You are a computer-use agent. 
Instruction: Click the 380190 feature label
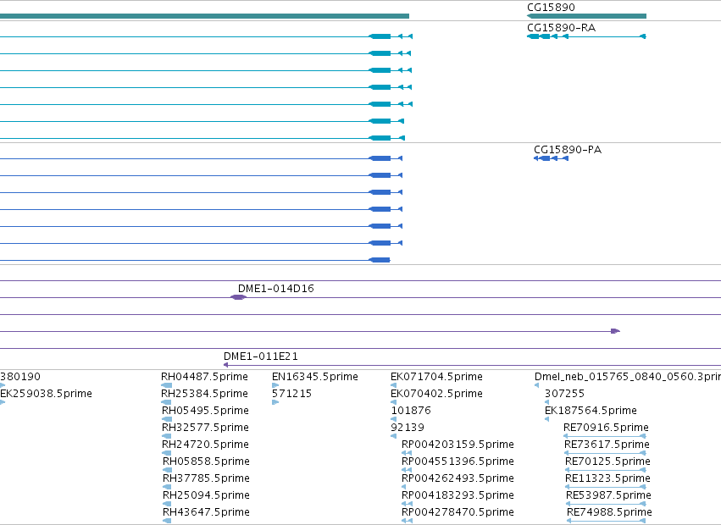(20, 377)
